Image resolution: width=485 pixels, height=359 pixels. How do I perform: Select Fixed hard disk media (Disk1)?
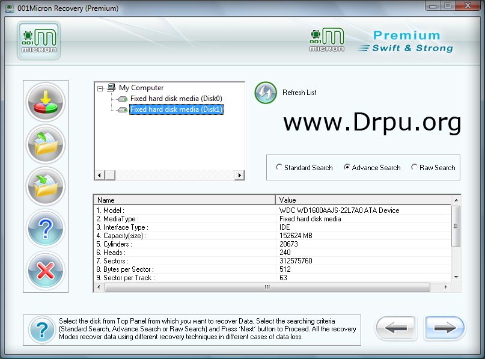pyautogui.click(x=176, y=109)
